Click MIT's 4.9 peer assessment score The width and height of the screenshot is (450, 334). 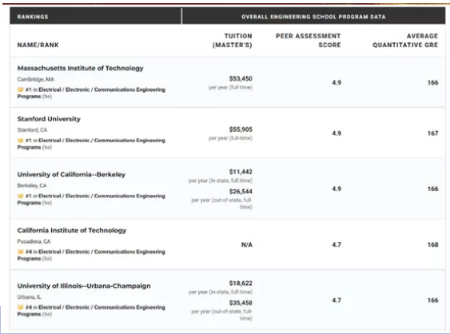[337, 82]
